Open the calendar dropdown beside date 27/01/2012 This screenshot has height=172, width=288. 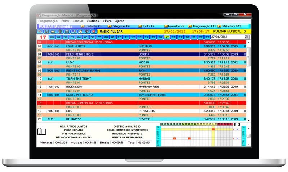[x=246, y=37]
